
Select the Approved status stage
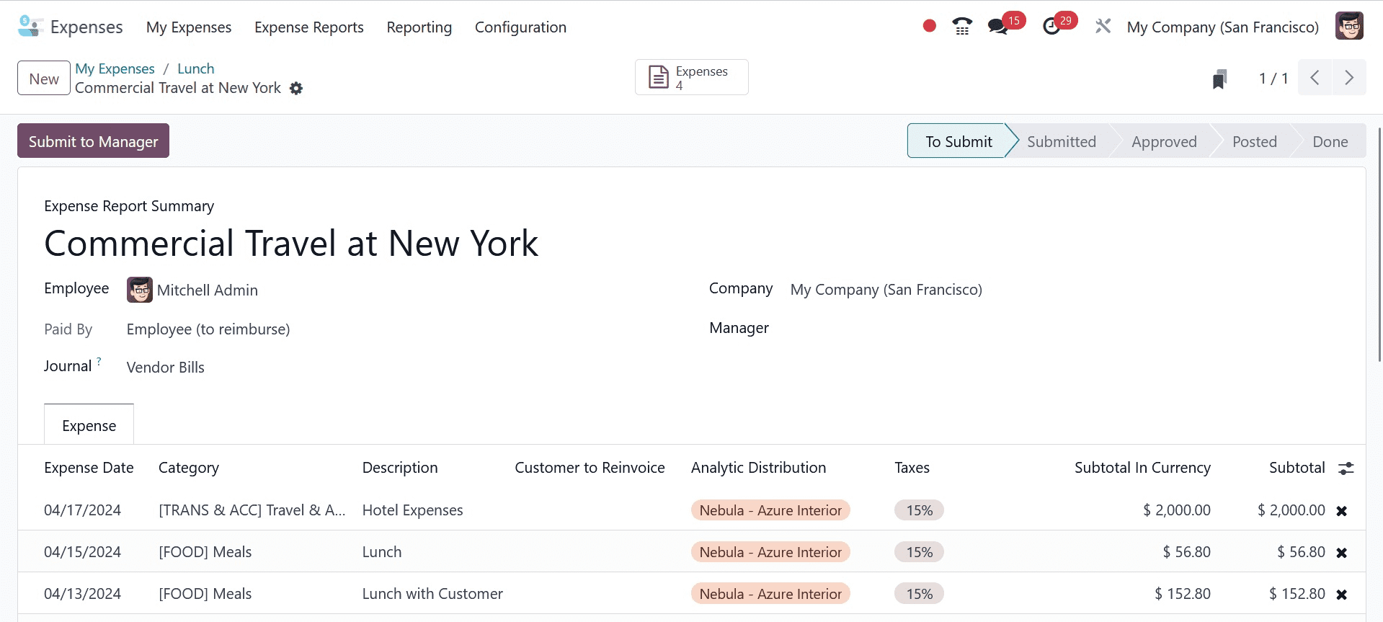pyautogui.click(x=1164, y=141)
